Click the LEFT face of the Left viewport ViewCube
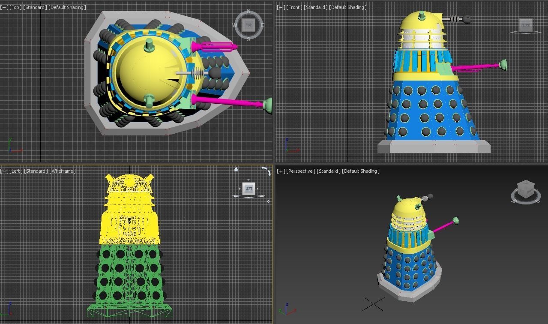The width and height of the screenshot is (548, 324). [x=249, y=189]
